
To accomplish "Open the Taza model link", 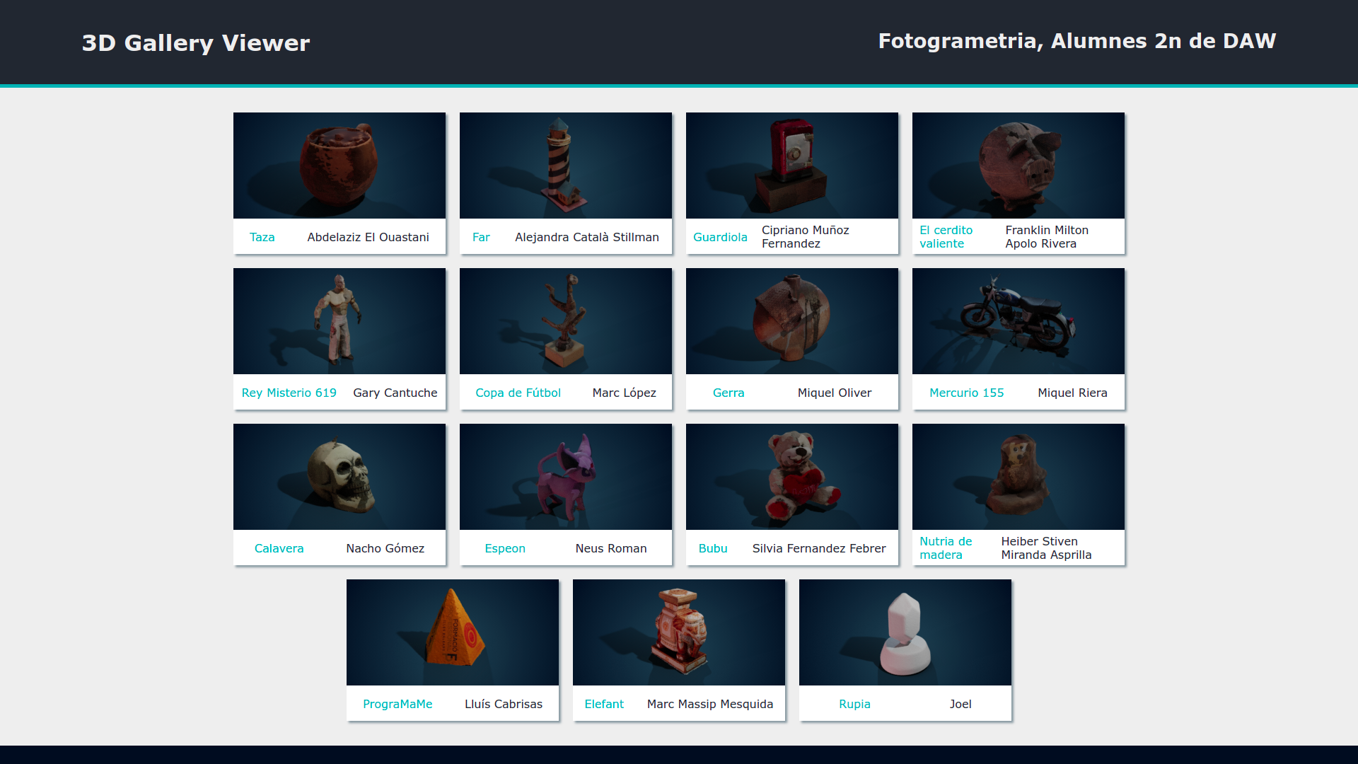I will point(262,237).
